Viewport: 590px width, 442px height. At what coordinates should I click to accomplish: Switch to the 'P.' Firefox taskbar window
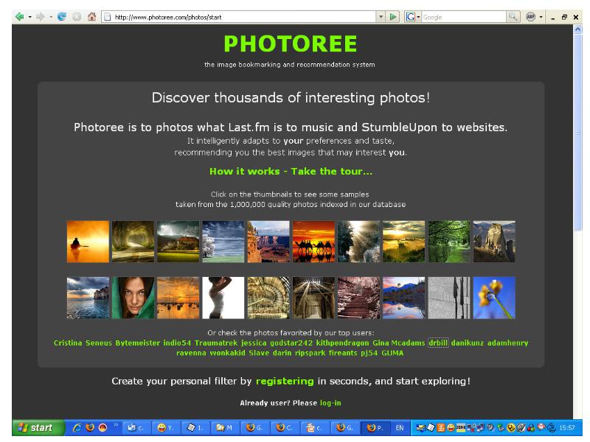click(375, 427)
